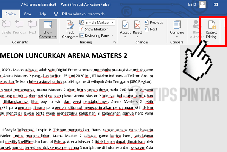Click the word "Telkomsel" in the third paragraph
The image size is (227, 152).
click(26, 130)
